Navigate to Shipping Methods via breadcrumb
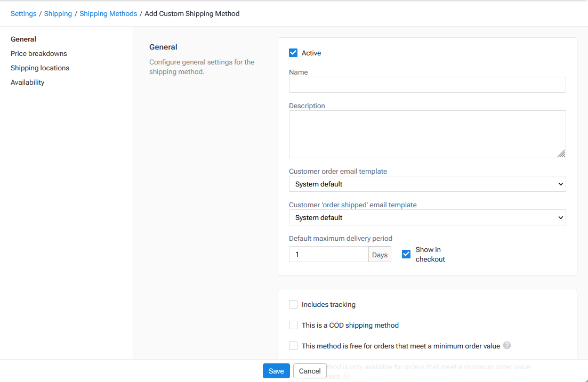The width and height of the screenshot is (588, 382). (108, 13)
